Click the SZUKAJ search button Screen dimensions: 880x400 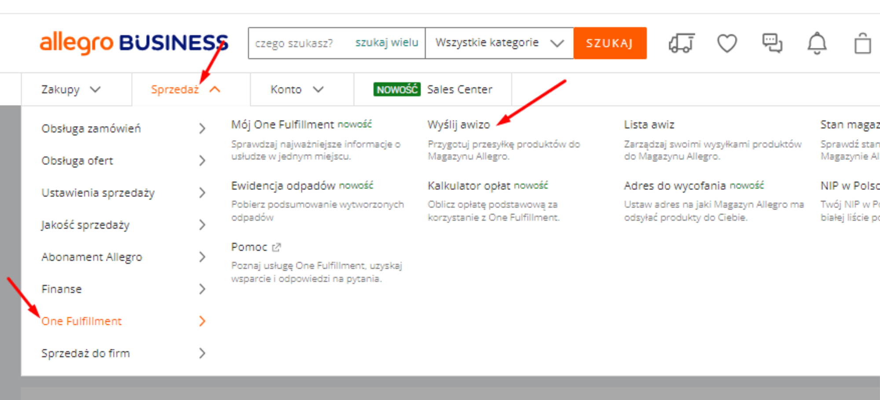pyautogui.click(x=610, y=43)
